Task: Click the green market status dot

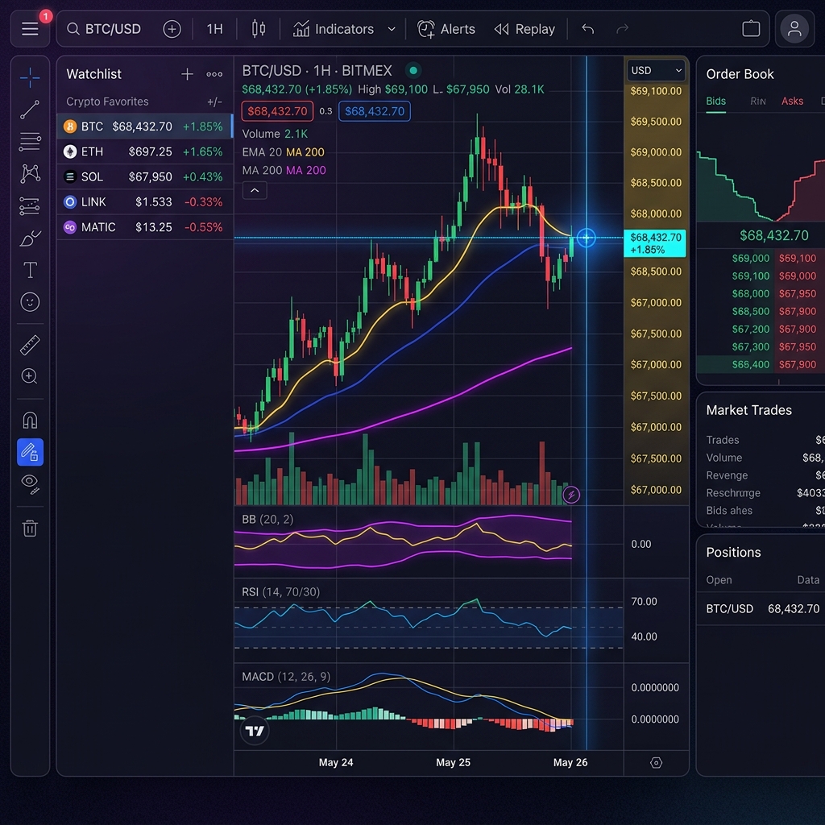Action: [x=413, y=70]
